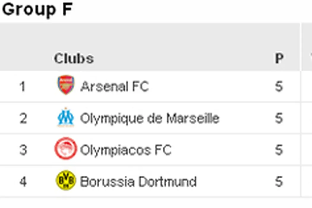Open the Arsenal FC club link
Screen dimensions: 312x208
(x=114, y=87)
